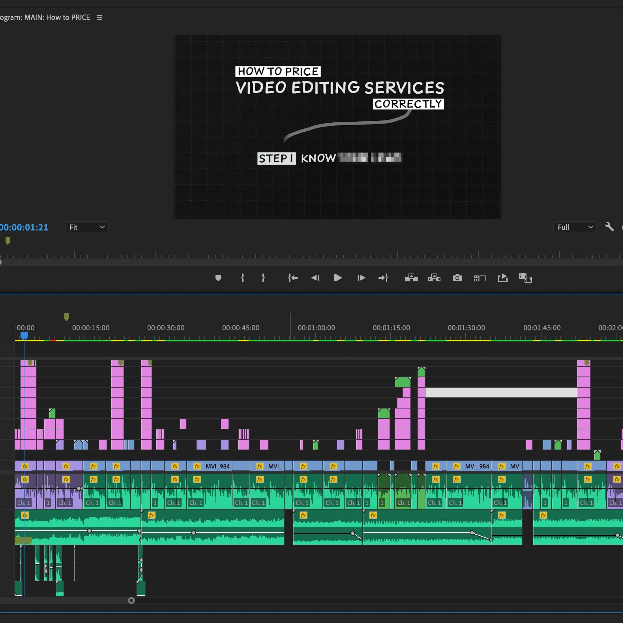Toggle Comparison View
This screenshot has height=623, width=623.
[480, 278]
